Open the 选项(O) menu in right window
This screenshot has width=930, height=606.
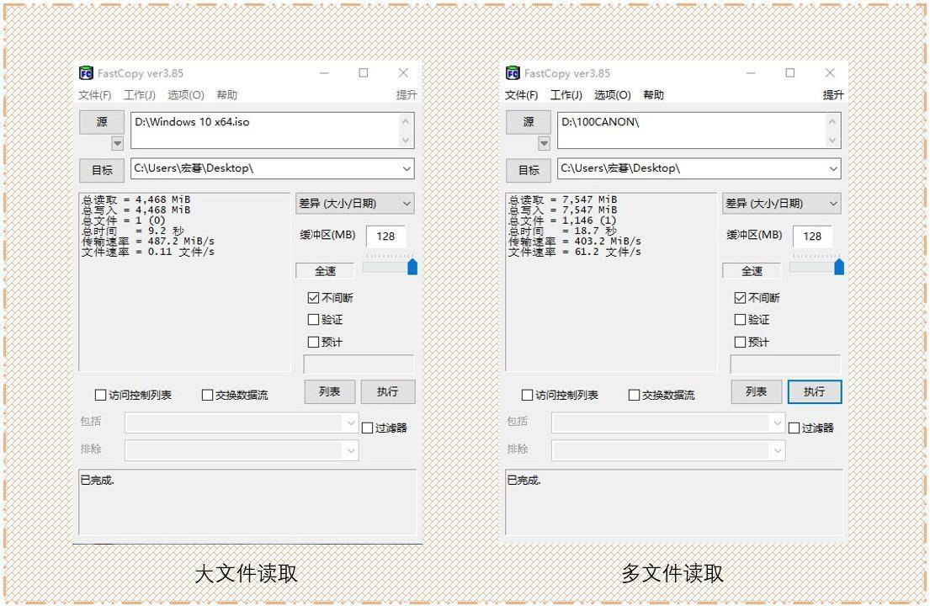[x=612, y=94]
